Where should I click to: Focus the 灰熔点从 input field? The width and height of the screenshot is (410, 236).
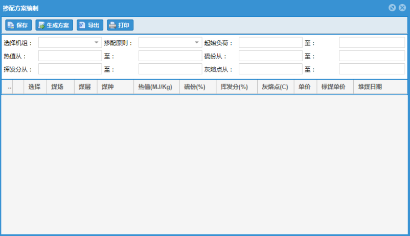pos(270,69)
